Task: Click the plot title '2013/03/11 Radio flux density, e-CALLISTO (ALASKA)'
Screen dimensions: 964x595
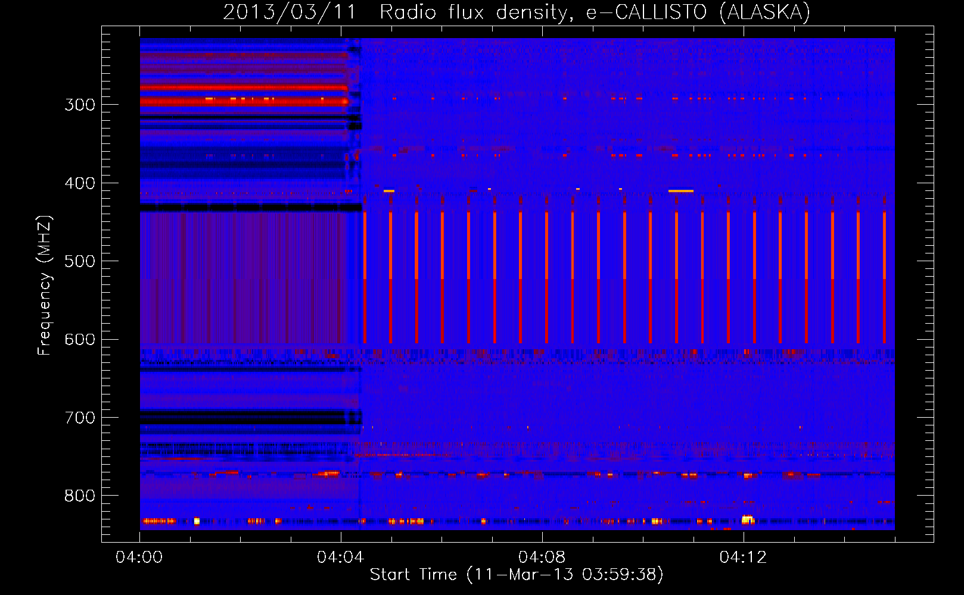Action: [x=517, y=12]
